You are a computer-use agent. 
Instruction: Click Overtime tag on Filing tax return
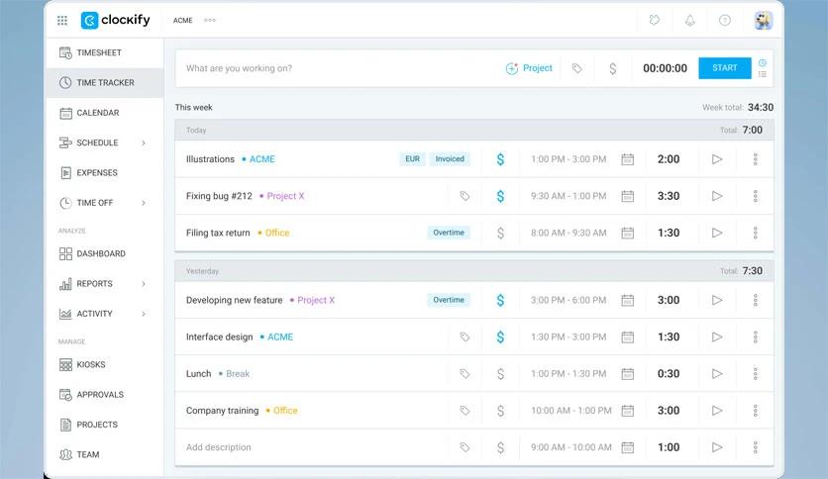tap(449, 233)
